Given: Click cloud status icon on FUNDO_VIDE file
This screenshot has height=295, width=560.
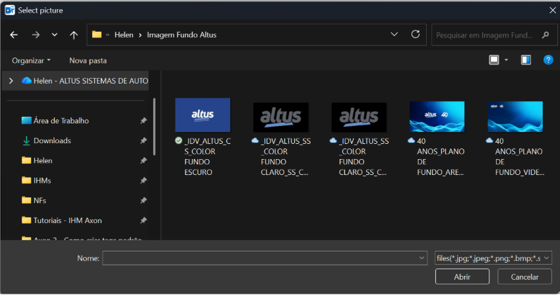Looking at the screenshot, I should pos(489,141).
